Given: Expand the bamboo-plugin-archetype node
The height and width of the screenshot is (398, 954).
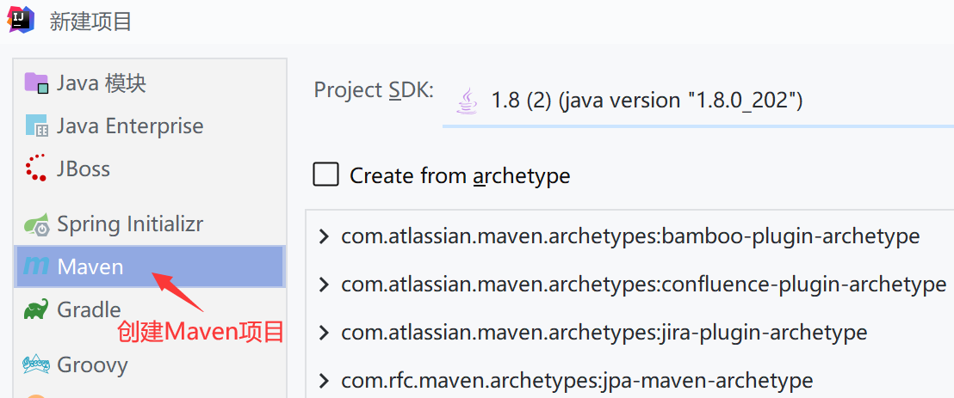Looking at the screenshot, I should (324, 236).
